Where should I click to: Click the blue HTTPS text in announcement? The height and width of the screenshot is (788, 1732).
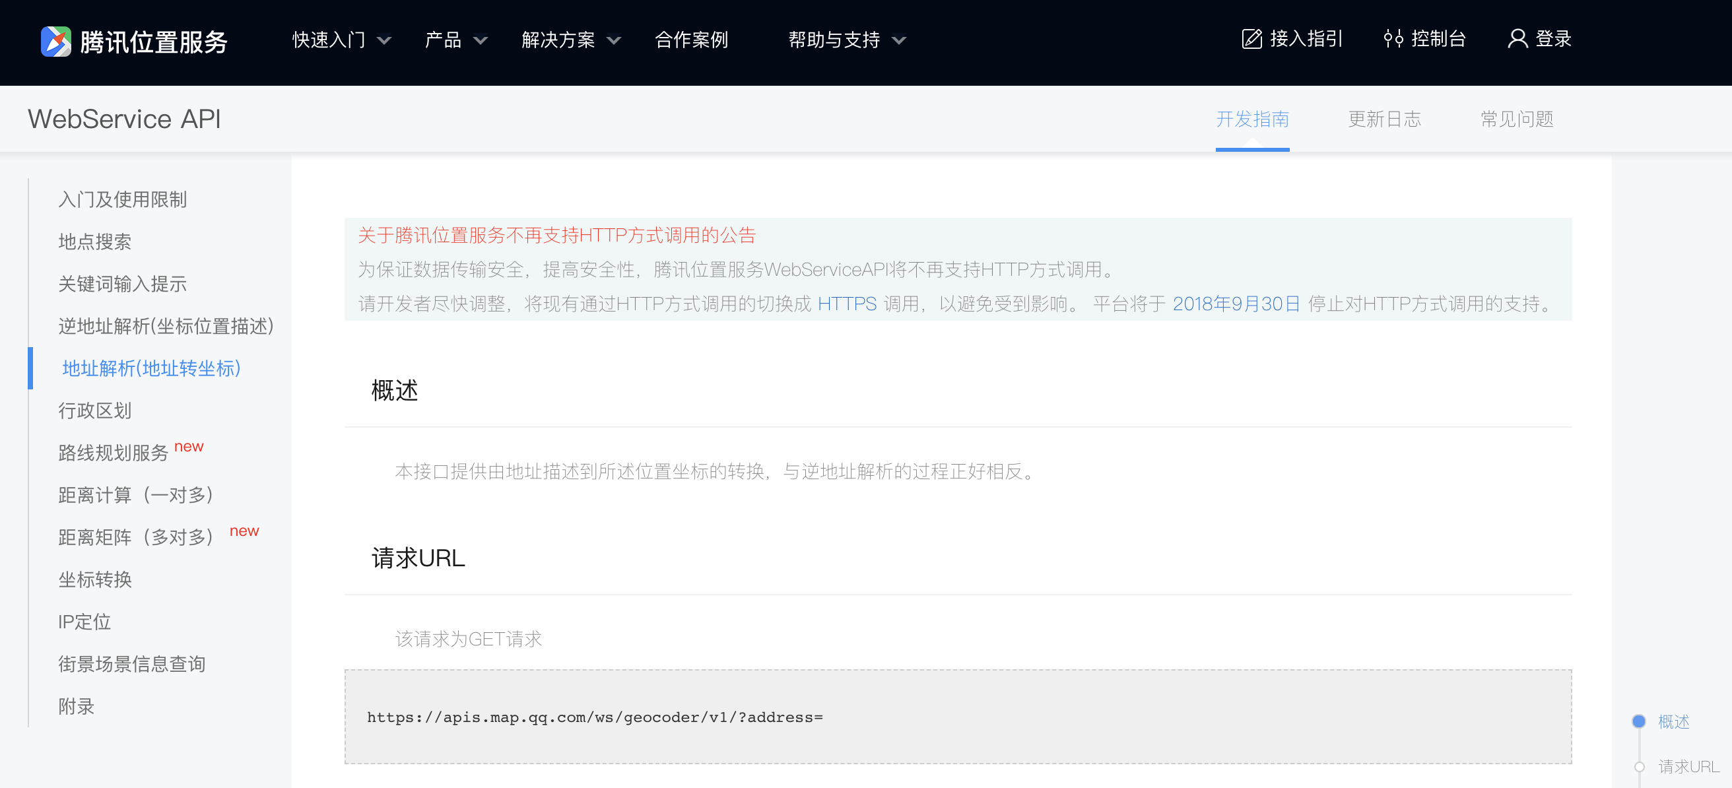coord(847,304)
